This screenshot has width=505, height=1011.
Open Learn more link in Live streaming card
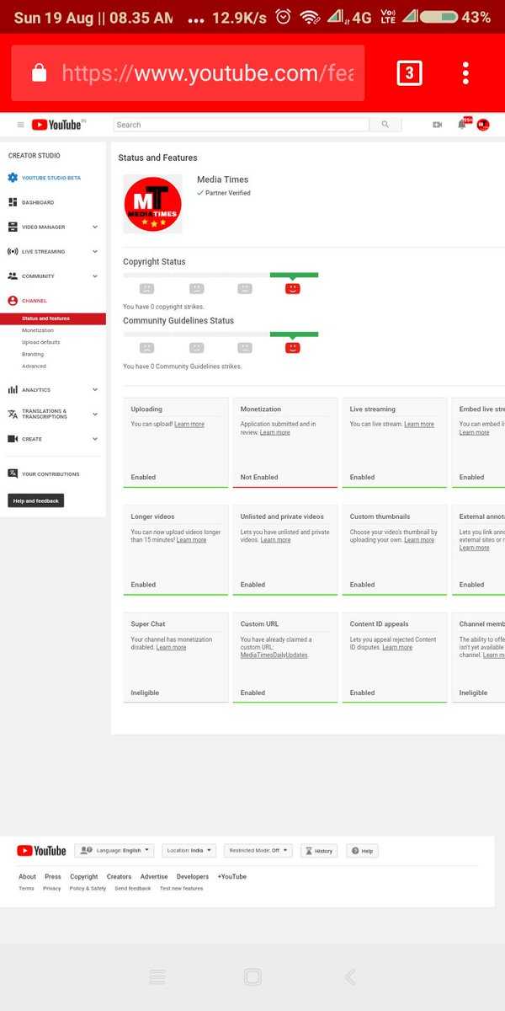[419, 425]
